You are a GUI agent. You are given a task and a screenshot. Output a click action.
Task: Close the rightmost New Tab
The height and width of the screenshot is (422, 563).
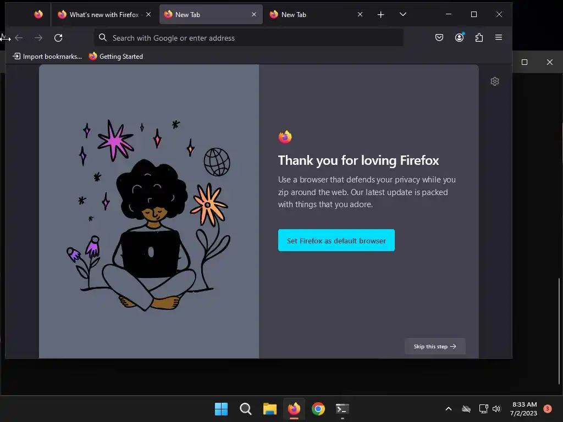click(360, 14)
